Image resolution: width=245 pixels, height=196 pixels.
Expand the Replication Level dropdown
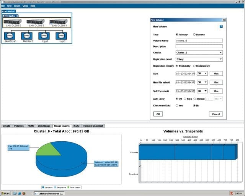pos(199,59)
